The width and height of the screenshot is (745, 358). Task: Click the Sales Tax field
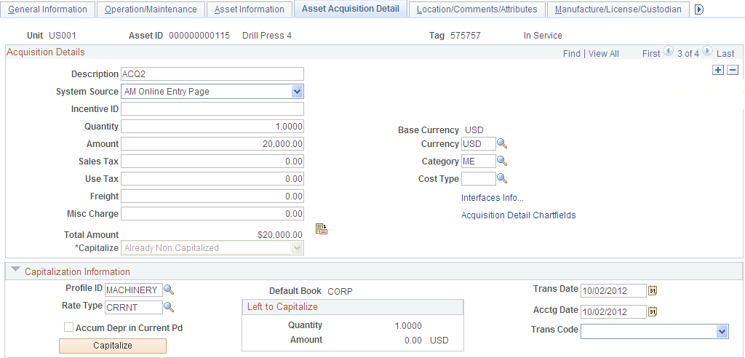[x=212, y=161]
